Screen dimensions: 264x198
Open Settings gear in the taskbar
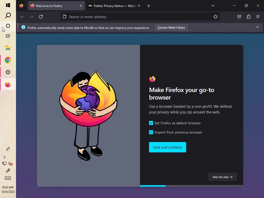8,72
